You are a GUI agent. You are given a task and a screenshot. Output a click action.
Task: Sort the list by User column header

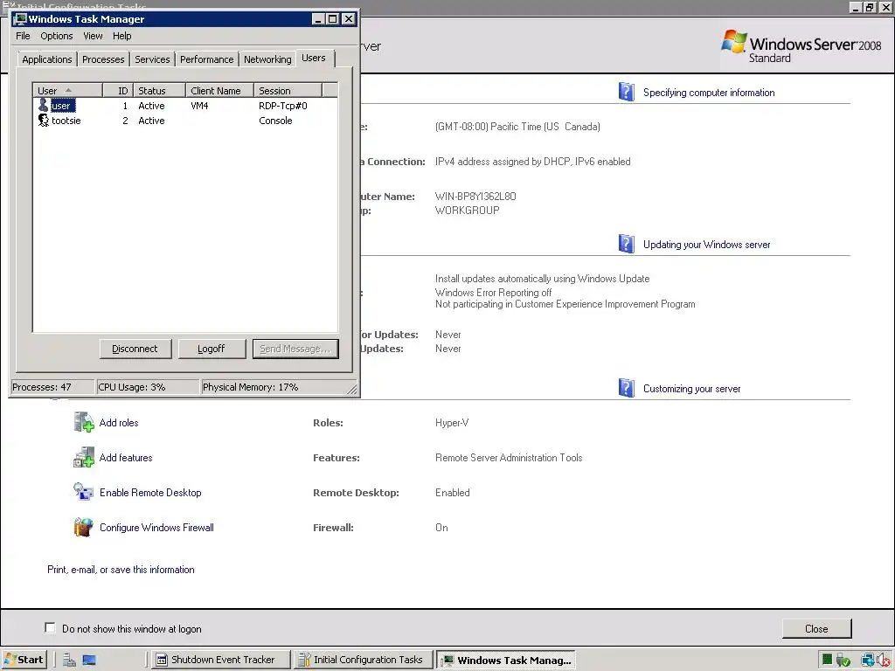point(67,91)
